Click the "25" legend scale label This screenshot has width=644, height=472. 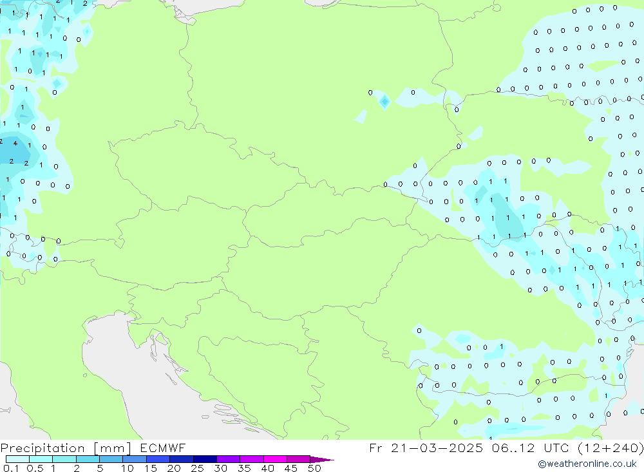pos(197,468)
